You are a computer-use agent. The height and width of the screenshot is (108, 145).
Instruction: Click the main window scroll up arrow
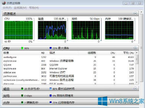click(x=142, y=12)
